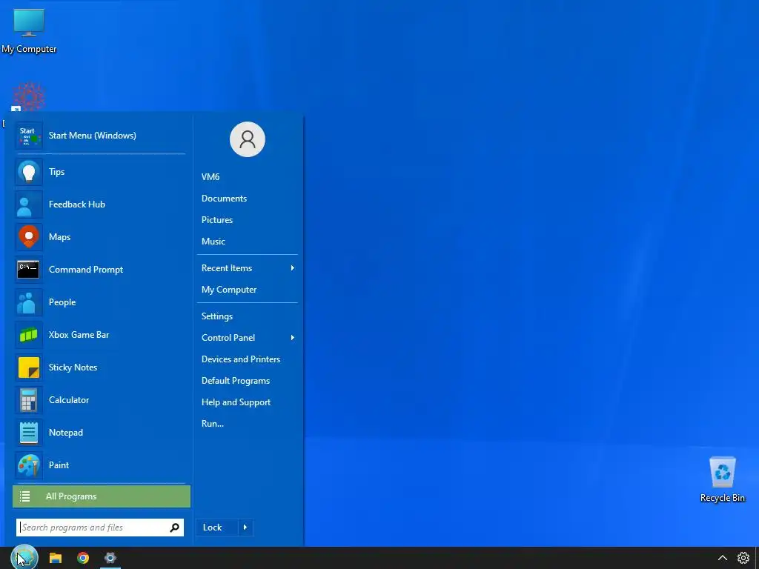Click the Start orb on the taskbar
759x569 pixels.
(x=24, y=557)
